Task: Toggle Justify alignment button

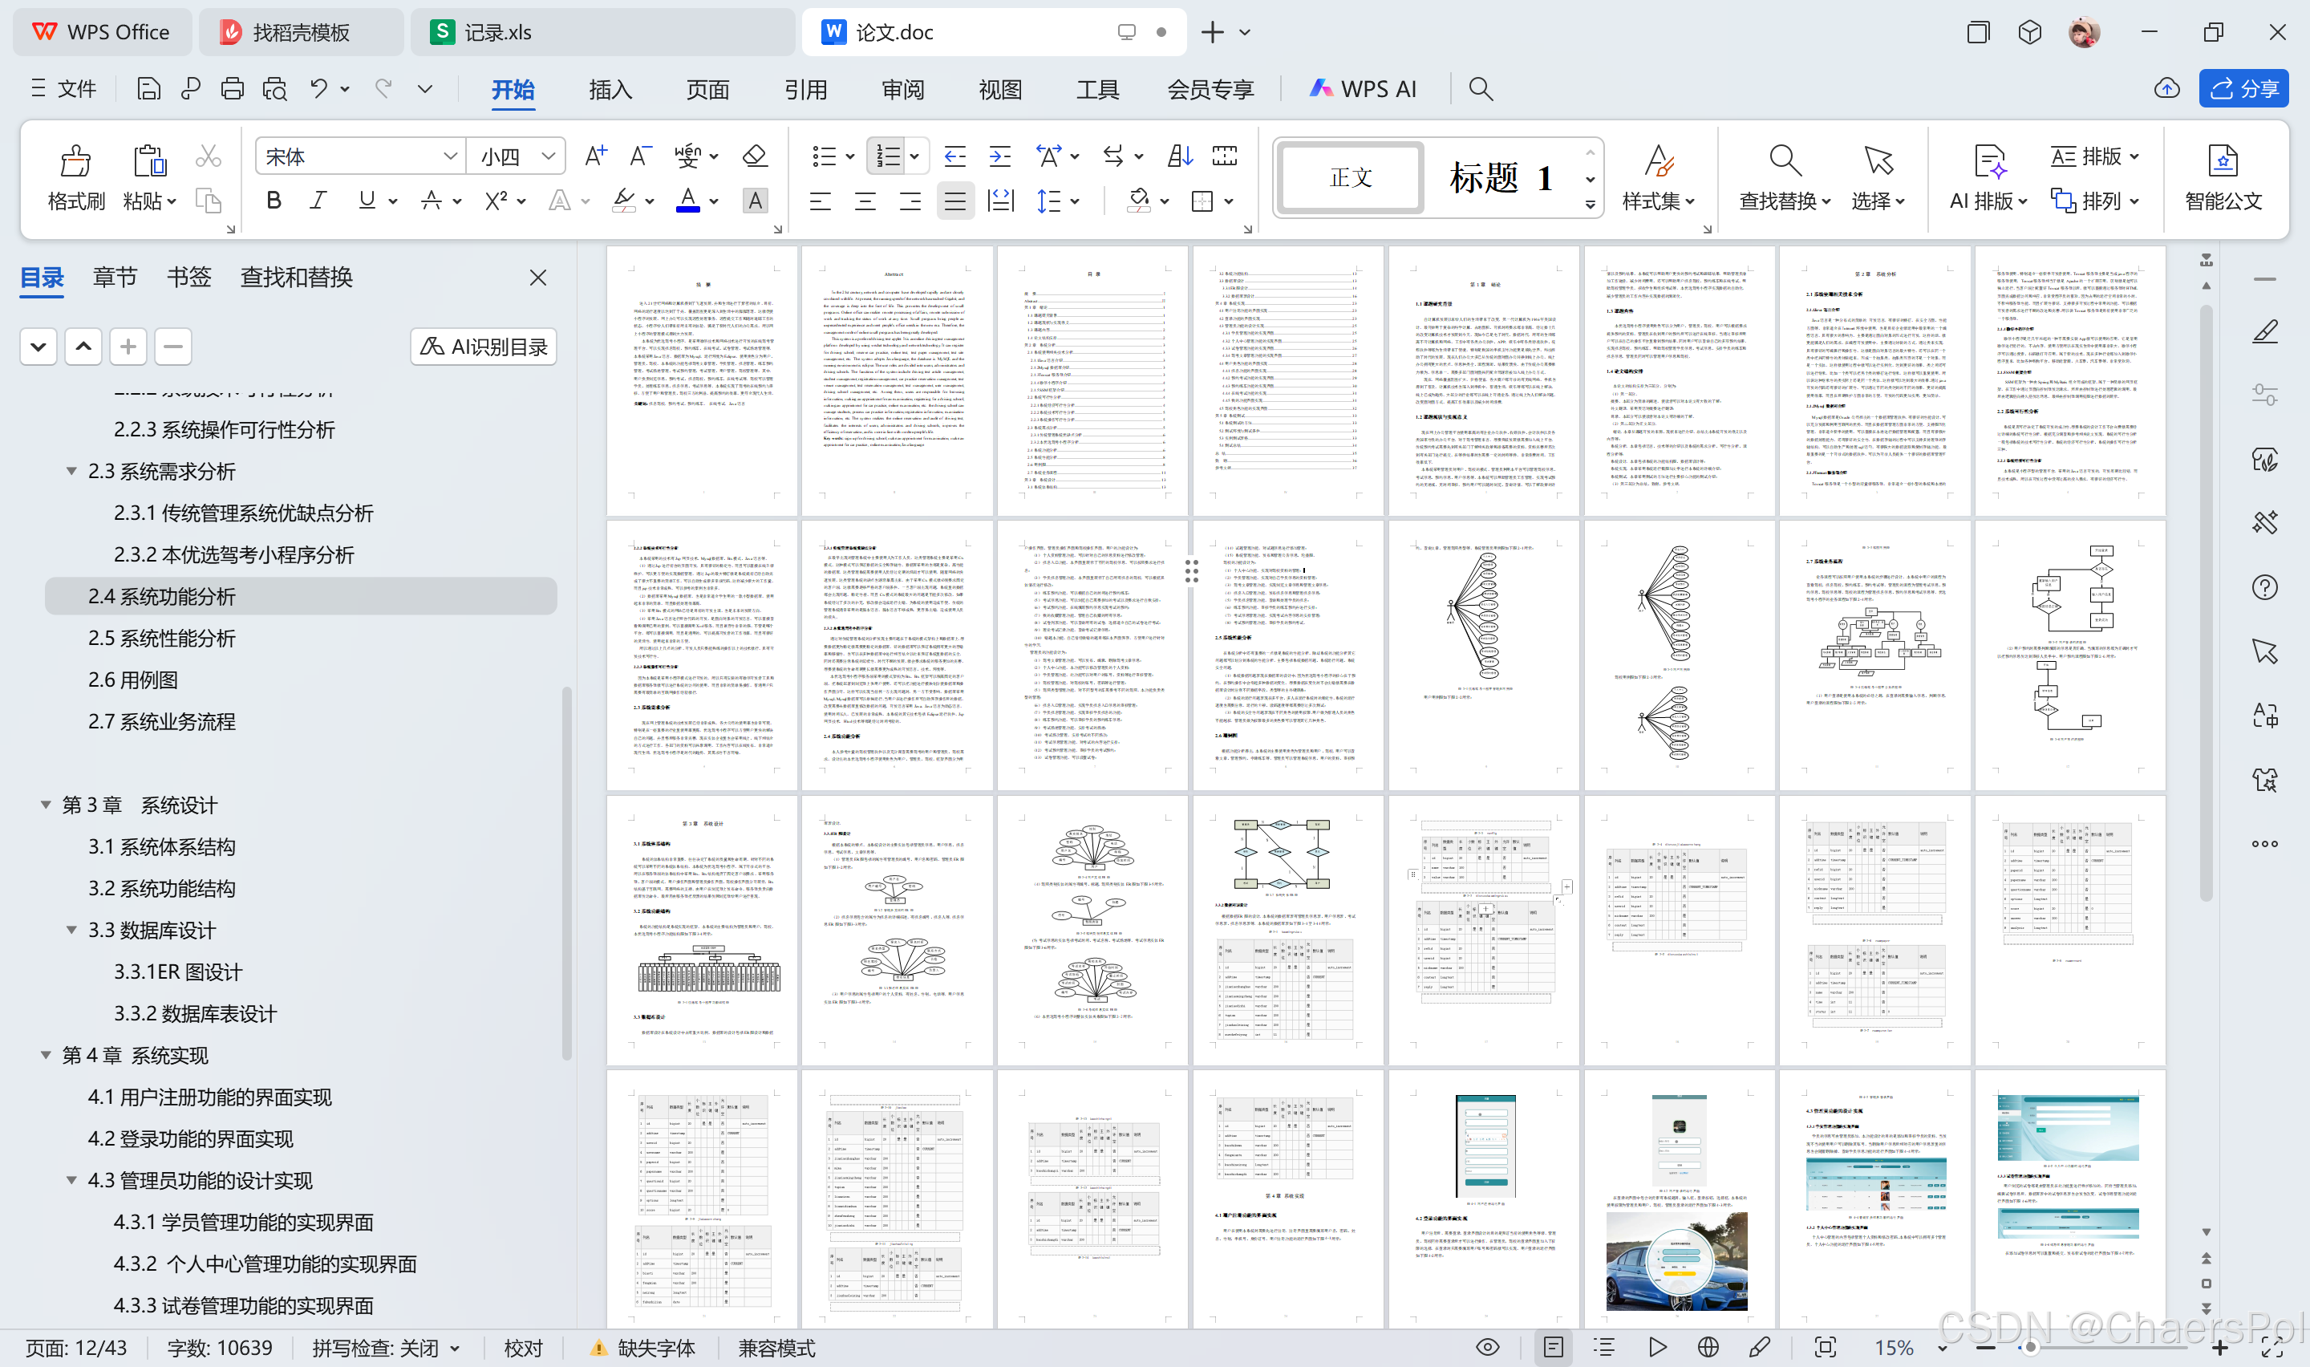Action: point(954,201)
